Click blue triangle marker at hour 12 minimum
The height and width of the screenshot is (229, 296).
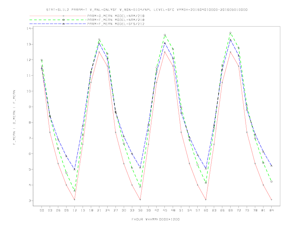[x=74, y=169]
